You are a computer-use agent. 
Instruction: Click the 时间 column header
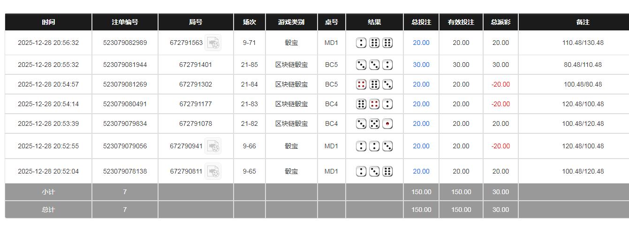(48, 22)
